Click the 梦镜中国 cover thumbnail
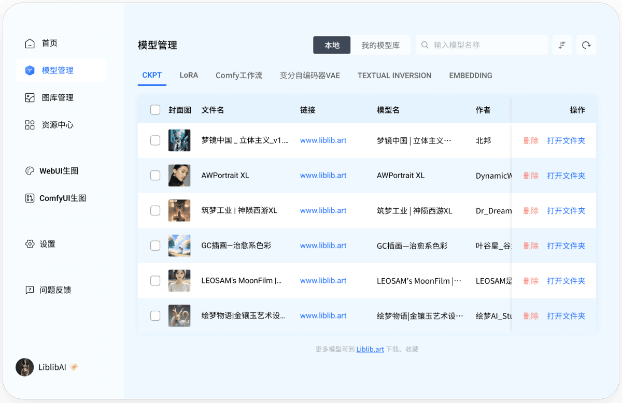The height and width of the screenshot is (403, 622). tap(179, 140)
